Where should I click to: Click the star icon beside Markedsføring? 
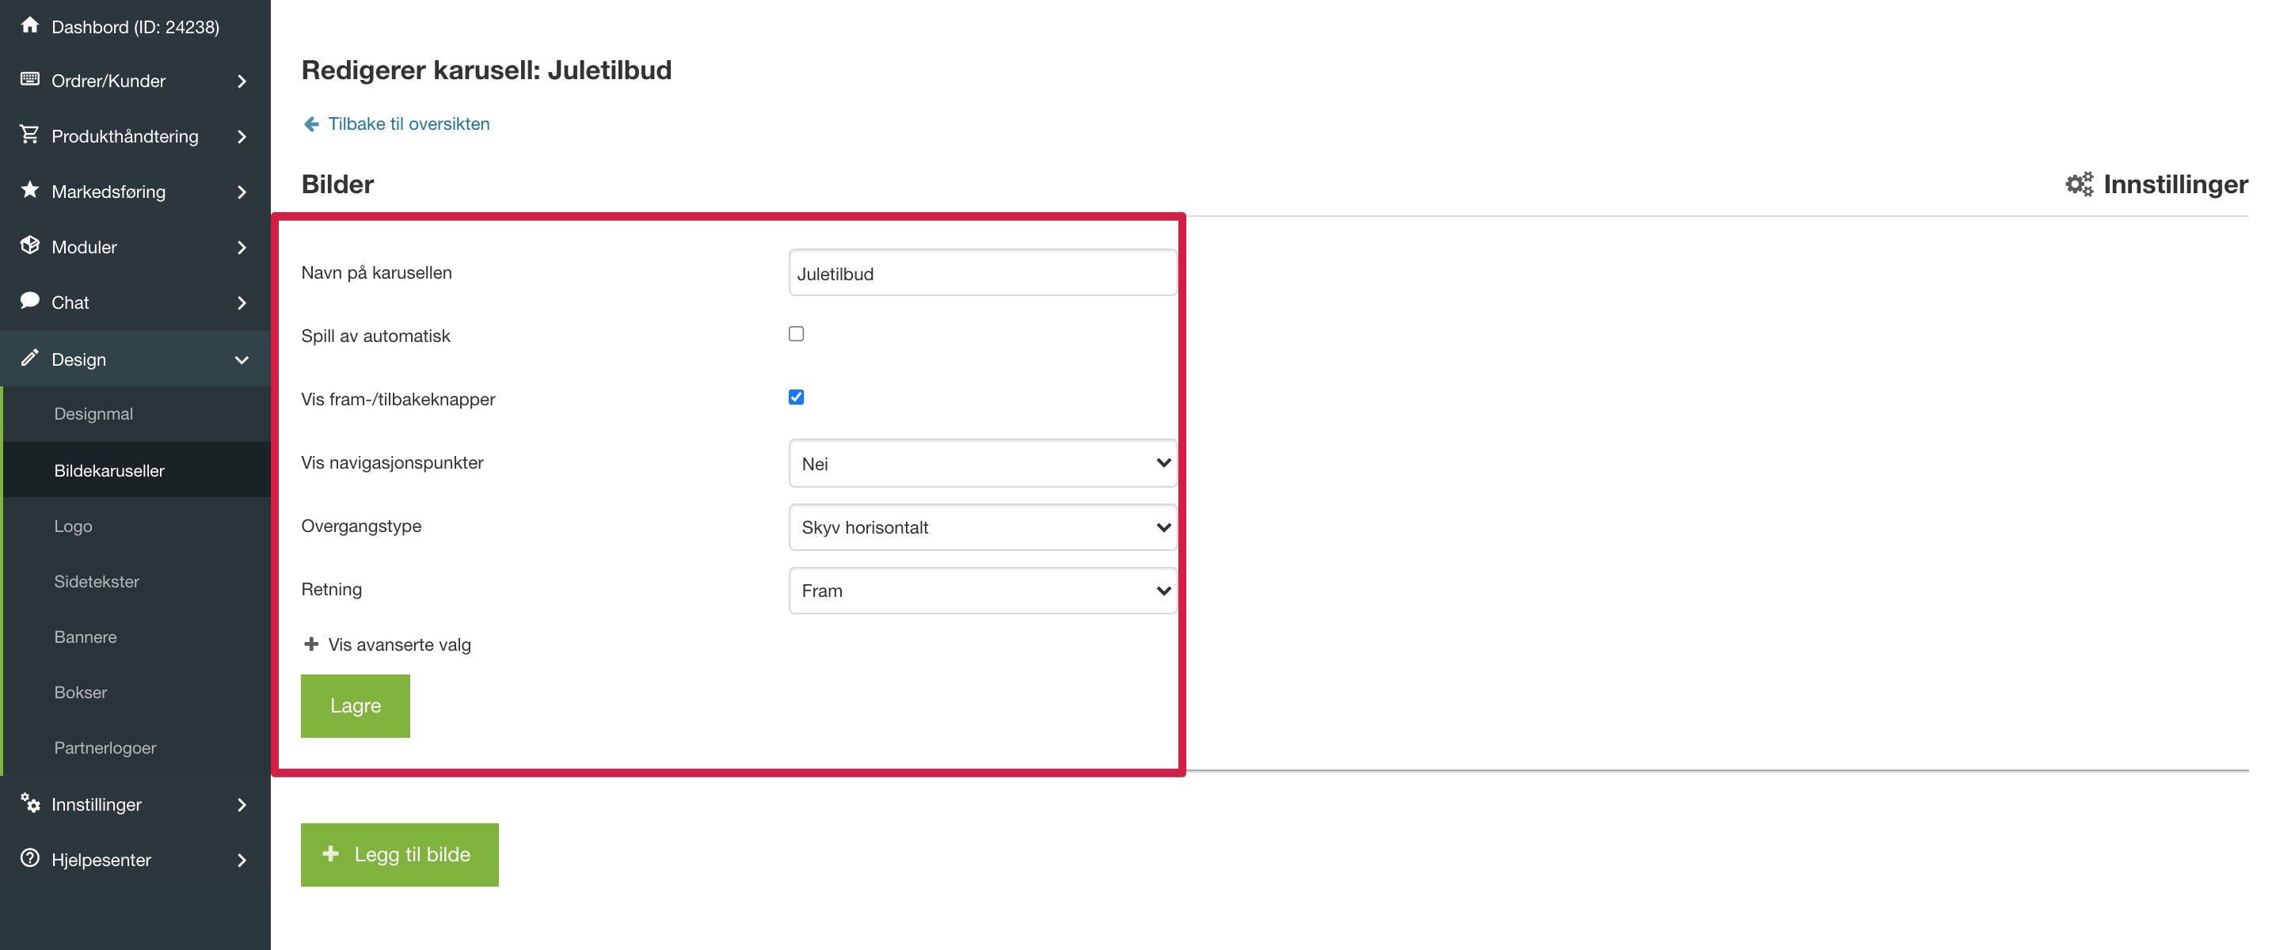[30, 189]
